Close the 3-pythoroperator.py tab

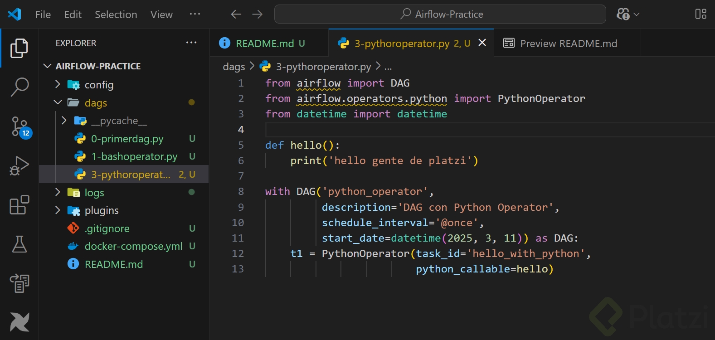click(482, 43)
